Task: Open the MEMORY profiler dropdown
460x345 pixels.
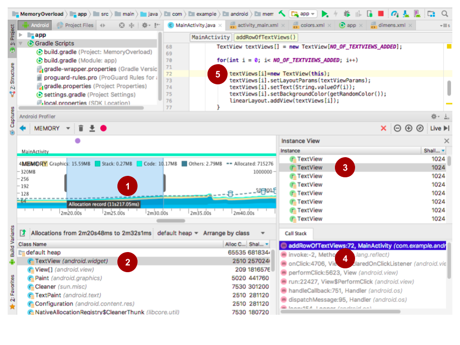Action: coord(52,128)
